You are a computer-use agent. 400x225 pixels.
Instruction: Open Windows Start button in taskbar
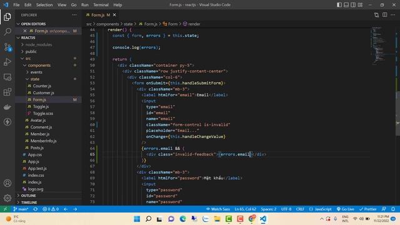137,219
